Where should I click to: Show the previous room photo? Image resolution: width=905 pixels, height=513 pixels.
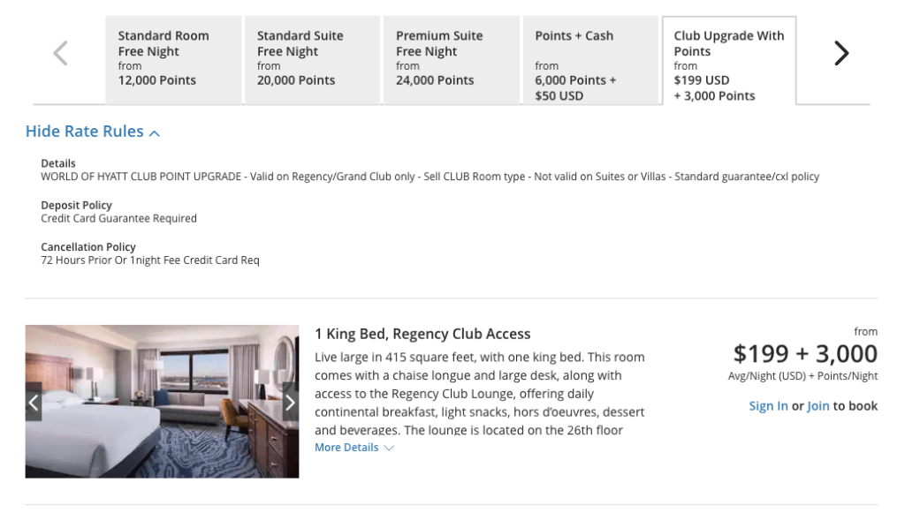(x=34, y=403)
